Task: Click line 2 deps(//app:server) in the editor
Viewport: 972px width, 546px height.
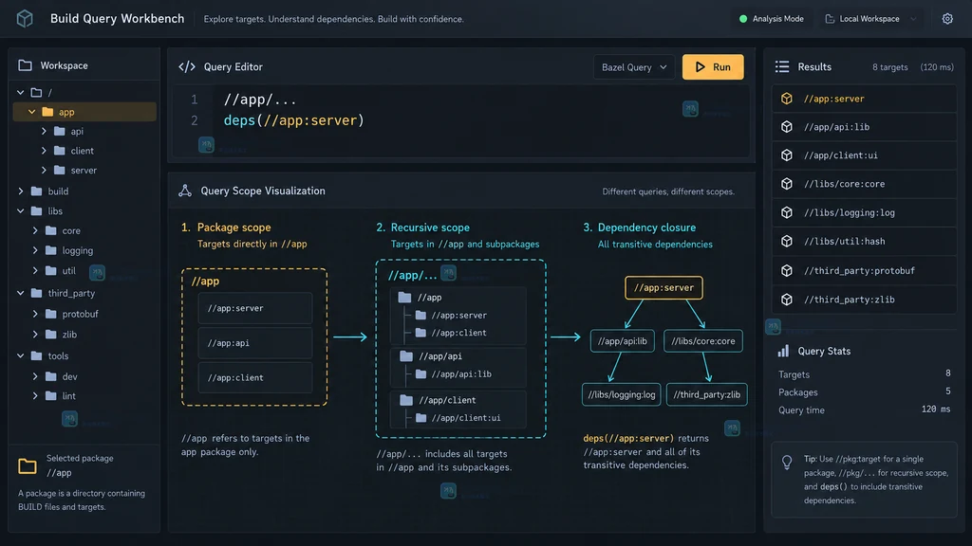Action: (294, 120)
